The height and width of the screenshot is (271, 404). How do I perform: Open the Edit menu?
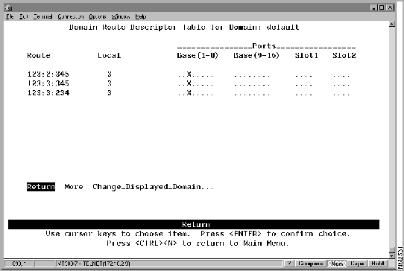(x=23, y=16)
